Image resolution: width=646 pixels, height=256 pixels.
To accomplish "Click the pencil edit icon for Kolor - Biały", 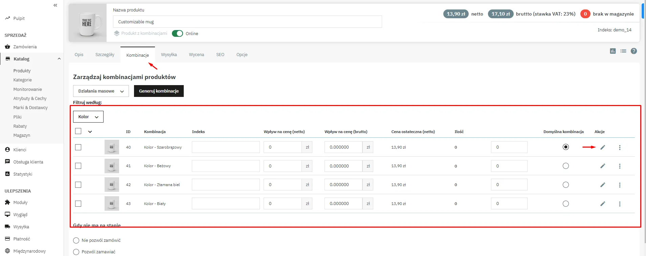I will click(x=602, y=204).
